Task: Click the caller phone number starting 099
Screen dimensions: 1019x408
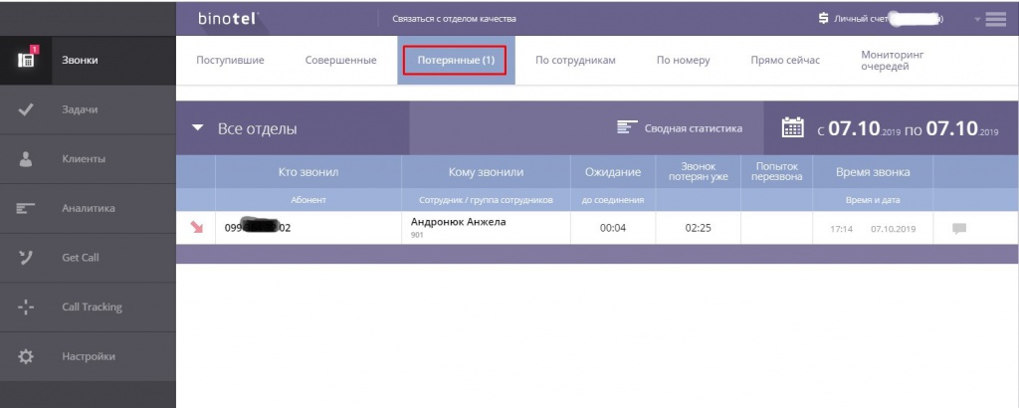Action: point(258,228)
